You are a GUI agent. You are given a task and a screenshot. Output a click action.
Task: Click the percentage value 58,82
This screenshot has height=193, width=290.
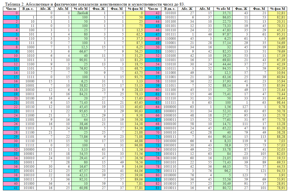(x=83, y=86)
